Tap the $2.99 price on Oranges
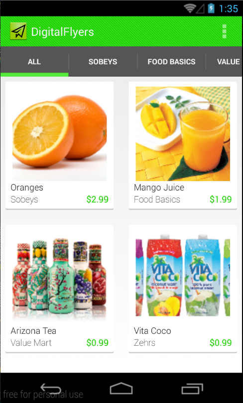Viewport: 243px width, 403px height. (x=98, y=200)
